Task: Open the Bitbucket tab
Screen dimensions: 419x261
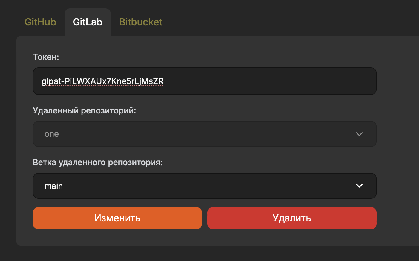Action: 141,22
